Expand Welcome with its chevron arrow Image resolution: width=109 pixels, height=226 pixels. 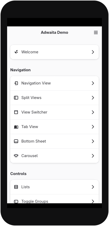[93, 52]
